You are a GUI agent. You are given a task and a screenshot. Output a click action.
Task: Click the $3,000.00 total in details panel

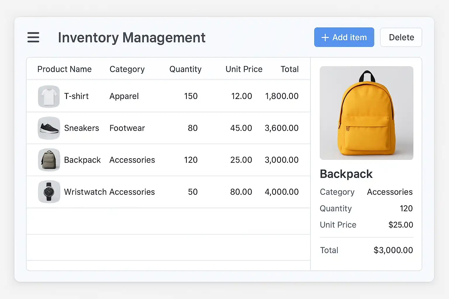[x=393, y=250]
